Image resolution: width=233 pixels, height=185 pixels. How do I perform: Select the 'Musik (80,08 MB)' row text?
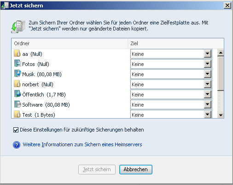coord(42,74)
